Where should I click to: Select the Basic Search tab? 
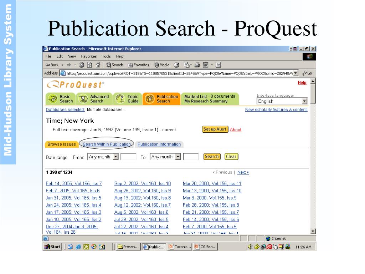(x=61, y=99)
